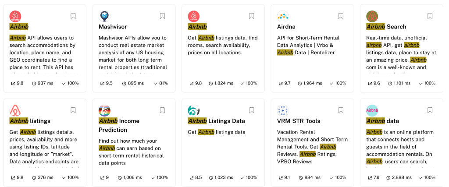
Task: Click the Airbnb Income Prediction logo
Action: (104, 111)
